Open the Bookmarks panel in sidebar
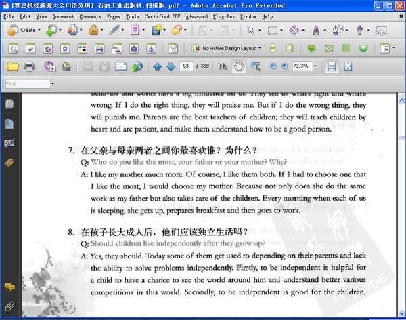The height and width of the screenshot is (320, 406). coord(9,124)
